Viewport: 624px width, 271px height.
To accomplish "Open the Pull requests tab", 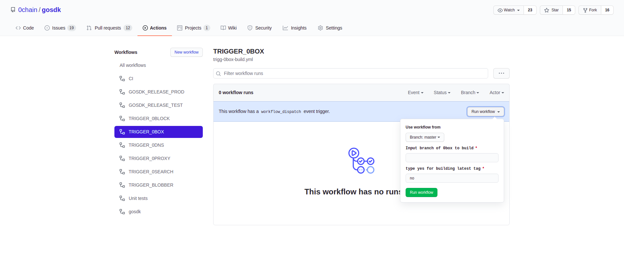I will pos(109,28).
